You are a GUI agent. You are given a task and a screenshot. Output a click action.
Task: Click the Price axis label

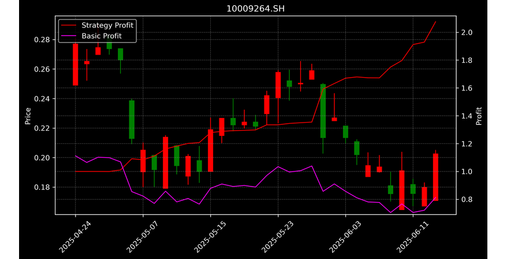pyautogui.click(x=28, y=116)
